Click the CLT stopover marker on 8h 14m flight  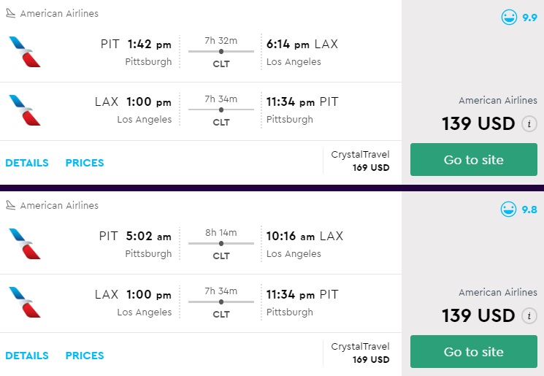[221, 243]
